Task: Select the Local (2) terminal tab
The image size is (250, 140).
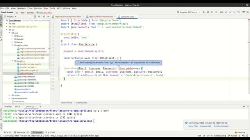Action: tap(30, 107)
